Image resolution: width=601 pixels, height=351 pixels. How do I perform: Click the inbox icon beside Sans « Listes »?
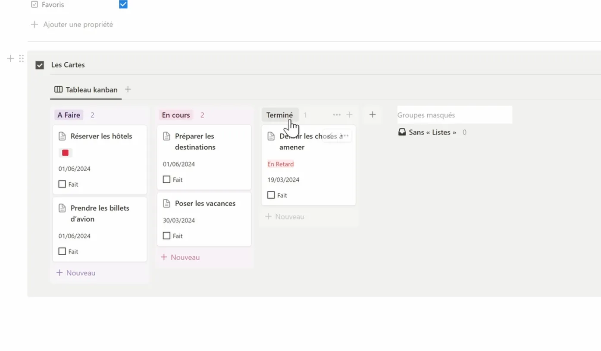pos(402,132)
